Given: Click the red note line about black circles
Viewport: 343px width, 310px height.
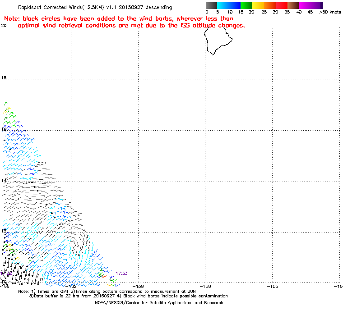Looking at the screenshot, I should 119,18.
